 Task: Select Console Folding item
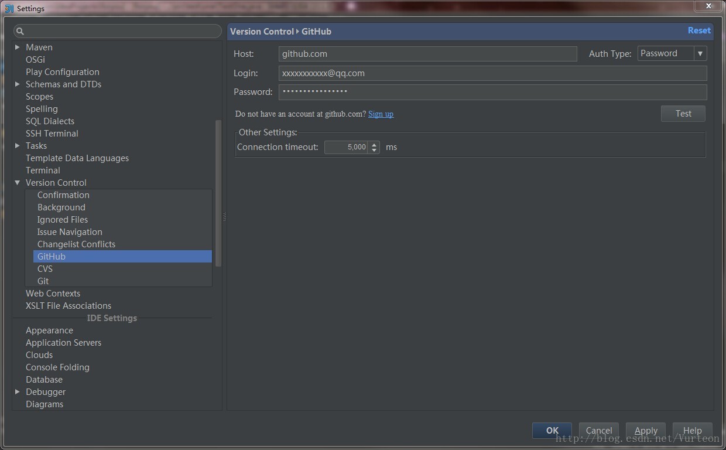pyautogui.click(x=57, y=367)
